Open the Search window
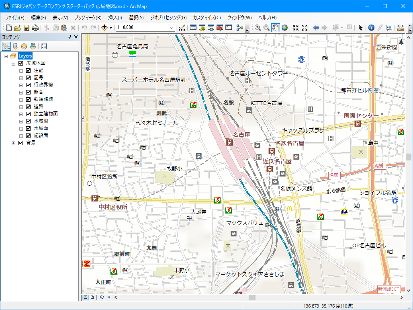Viewport: 413px width, 310px height. point(211,27)
